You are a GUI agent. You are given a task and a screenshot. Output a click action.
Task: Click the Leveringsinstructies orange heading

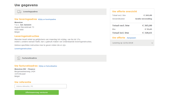click(x=27, y=36)
